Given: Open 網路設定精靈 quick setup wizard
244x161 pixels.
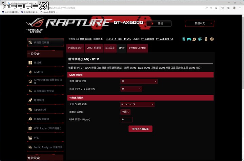Looking at the screenshot, I should [x=45, y=42].
